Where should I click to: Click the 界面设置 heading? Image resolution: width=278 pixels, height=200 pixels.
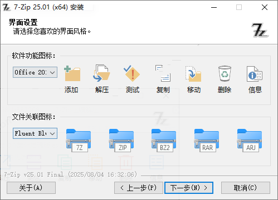[23, 23]
